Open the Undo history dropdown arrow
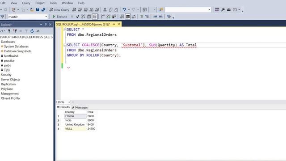 click(x=129, y=10)
